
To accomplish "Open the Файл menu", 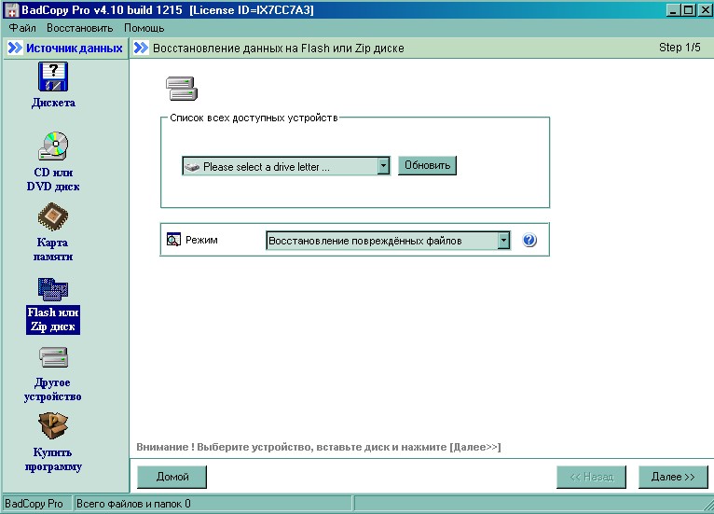I will click(x=22, y=28).
